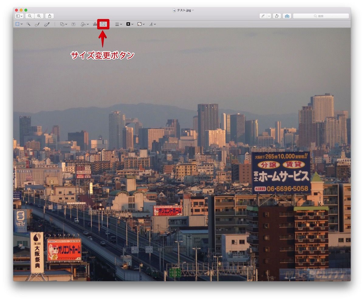Enable the highlight pen tool
Image resolution: width=364 pixels, height=300 pixels.
(x=263, y=16)
